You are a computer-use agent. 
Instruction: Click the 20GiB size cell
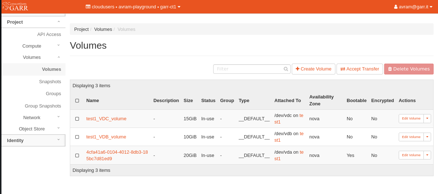coord(190,155)
